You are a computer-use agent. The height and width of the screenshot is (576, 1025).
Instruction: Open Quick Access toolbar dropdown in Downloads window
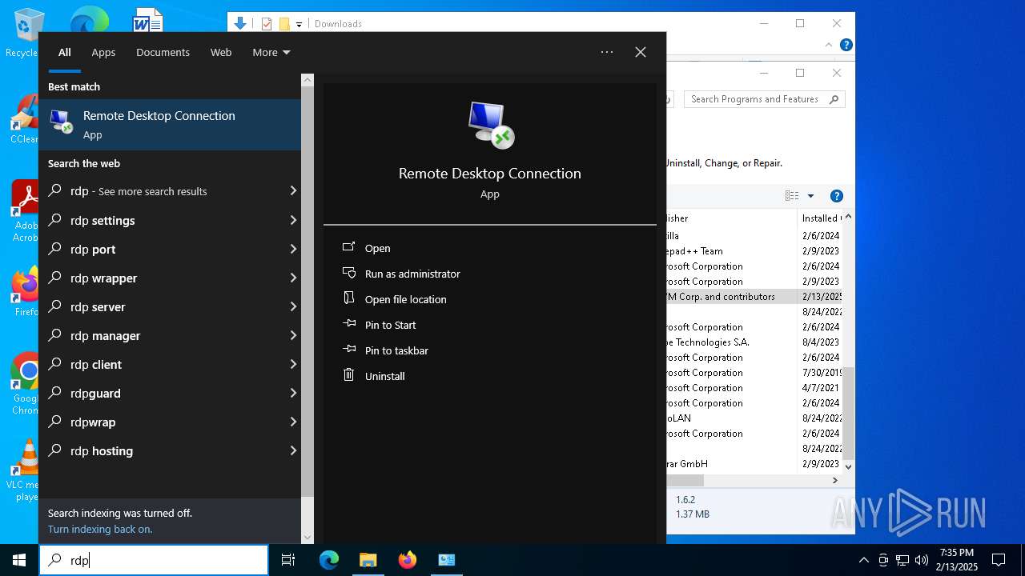click(299, 24)
